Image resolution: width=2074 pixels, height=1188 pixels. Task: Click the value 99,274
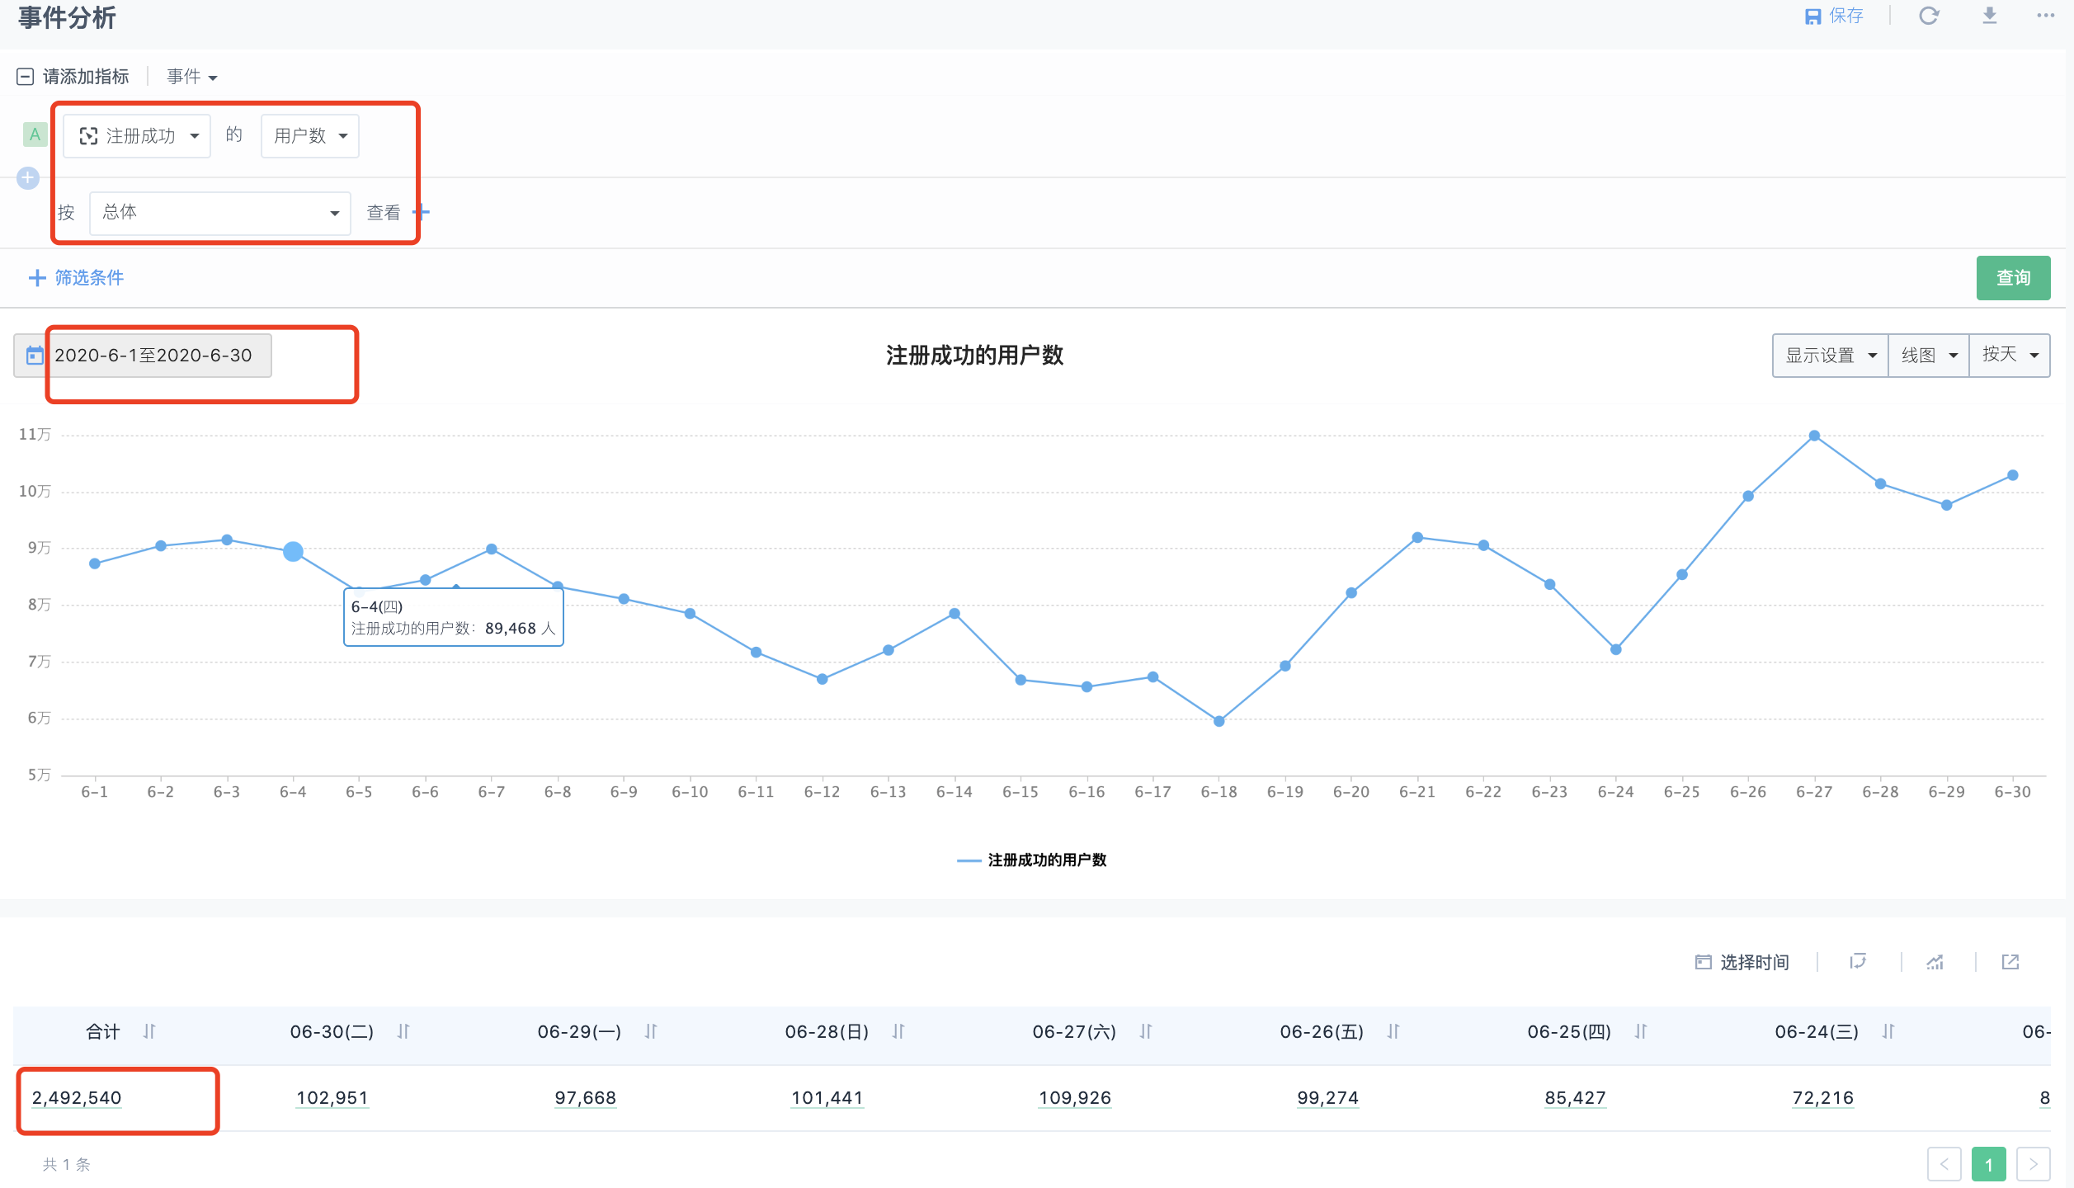[x=1328, y=1098]
